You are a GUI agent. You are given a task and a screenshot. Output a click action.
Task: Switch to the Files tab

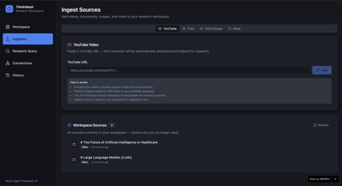coord(188,29)
